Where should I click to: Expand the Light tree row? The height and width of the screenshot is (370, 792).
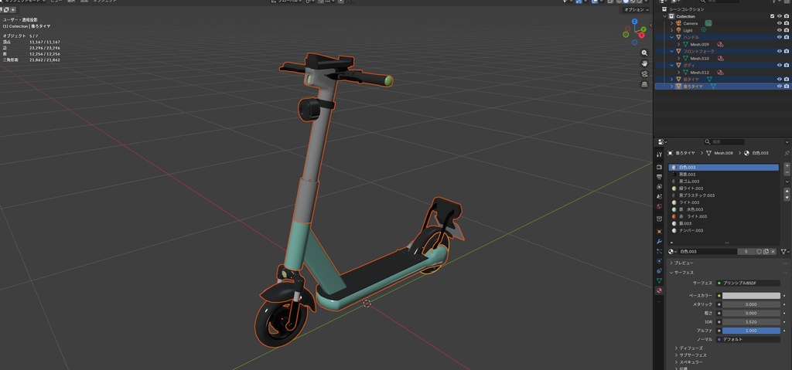(x=672, y=30)
